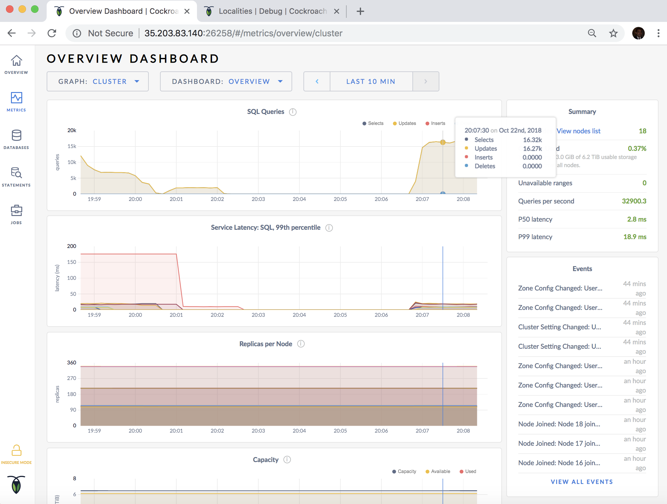This screenshot has height=504, width=667.
Task: Click the View nodes list link
Action: point(578,131)
